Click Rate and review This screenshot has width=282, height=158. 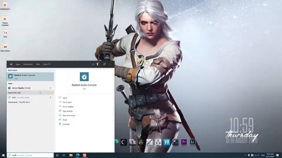click(69, 115)
